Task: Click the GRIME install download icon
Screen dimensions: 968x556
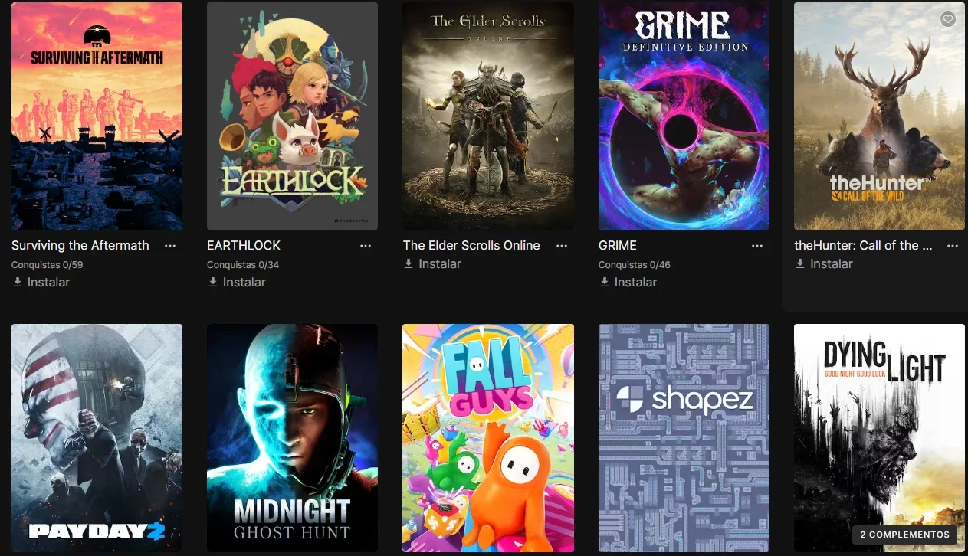Action: (605, 282)
